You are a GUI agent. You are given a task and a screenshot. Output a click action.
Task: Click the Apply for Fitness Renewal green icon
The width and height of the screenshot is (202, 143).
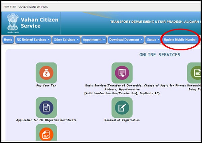click(194, 73)
